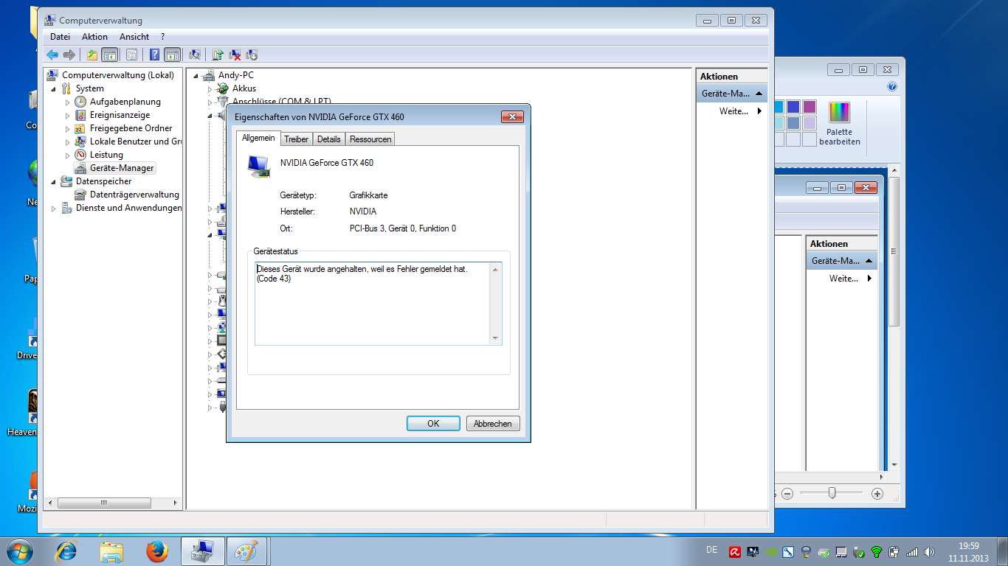
Task: Open the Windows Start menu
Action: click(19, 551)
